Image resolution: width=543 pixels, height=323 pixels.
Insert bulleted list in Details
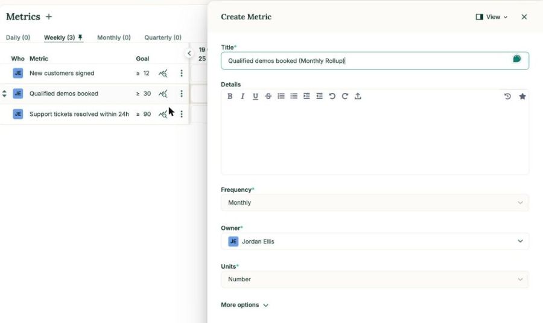(x=294, y=96)
